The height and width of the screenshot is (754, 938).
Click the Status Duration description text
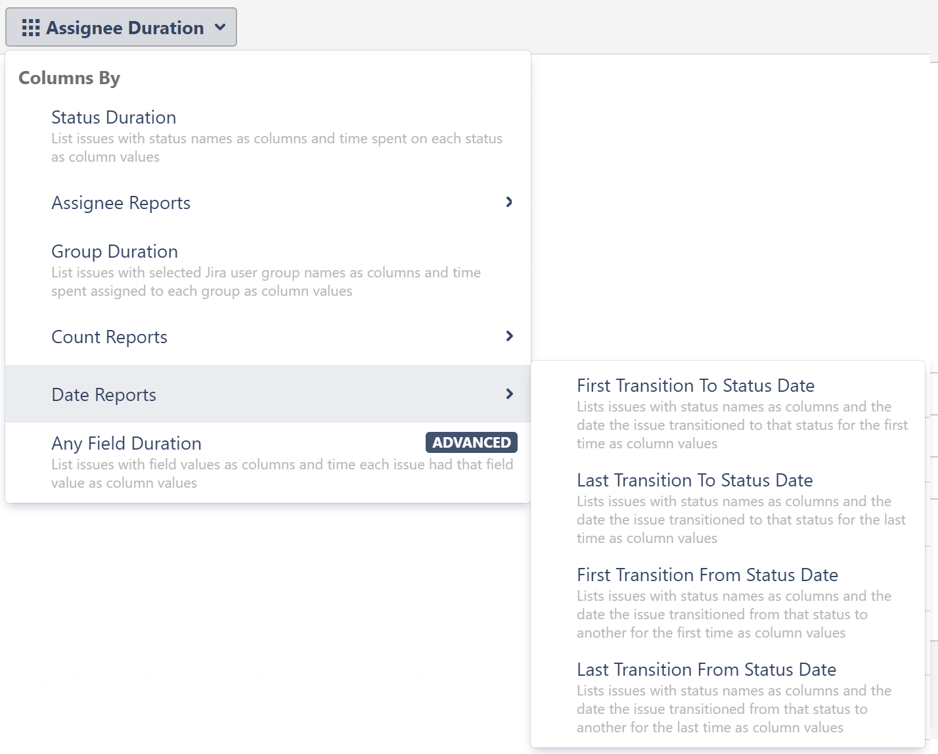coord(276,147)
